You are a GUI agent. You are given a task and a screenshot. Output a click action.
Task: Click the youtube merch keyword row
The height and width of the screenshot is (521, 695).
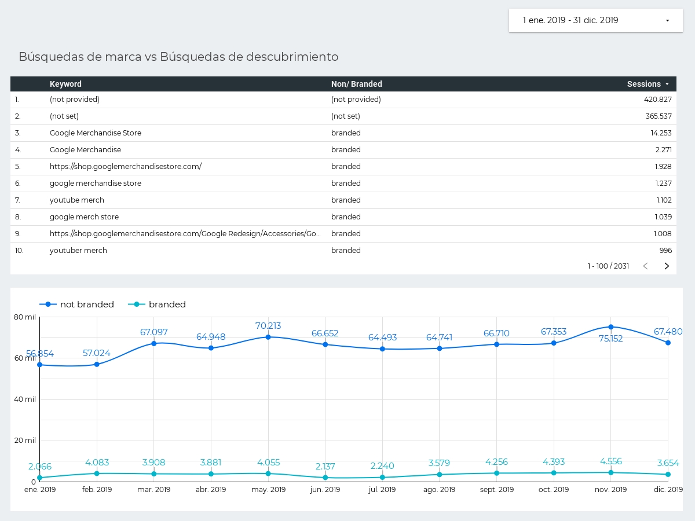[x=77, y=200]
